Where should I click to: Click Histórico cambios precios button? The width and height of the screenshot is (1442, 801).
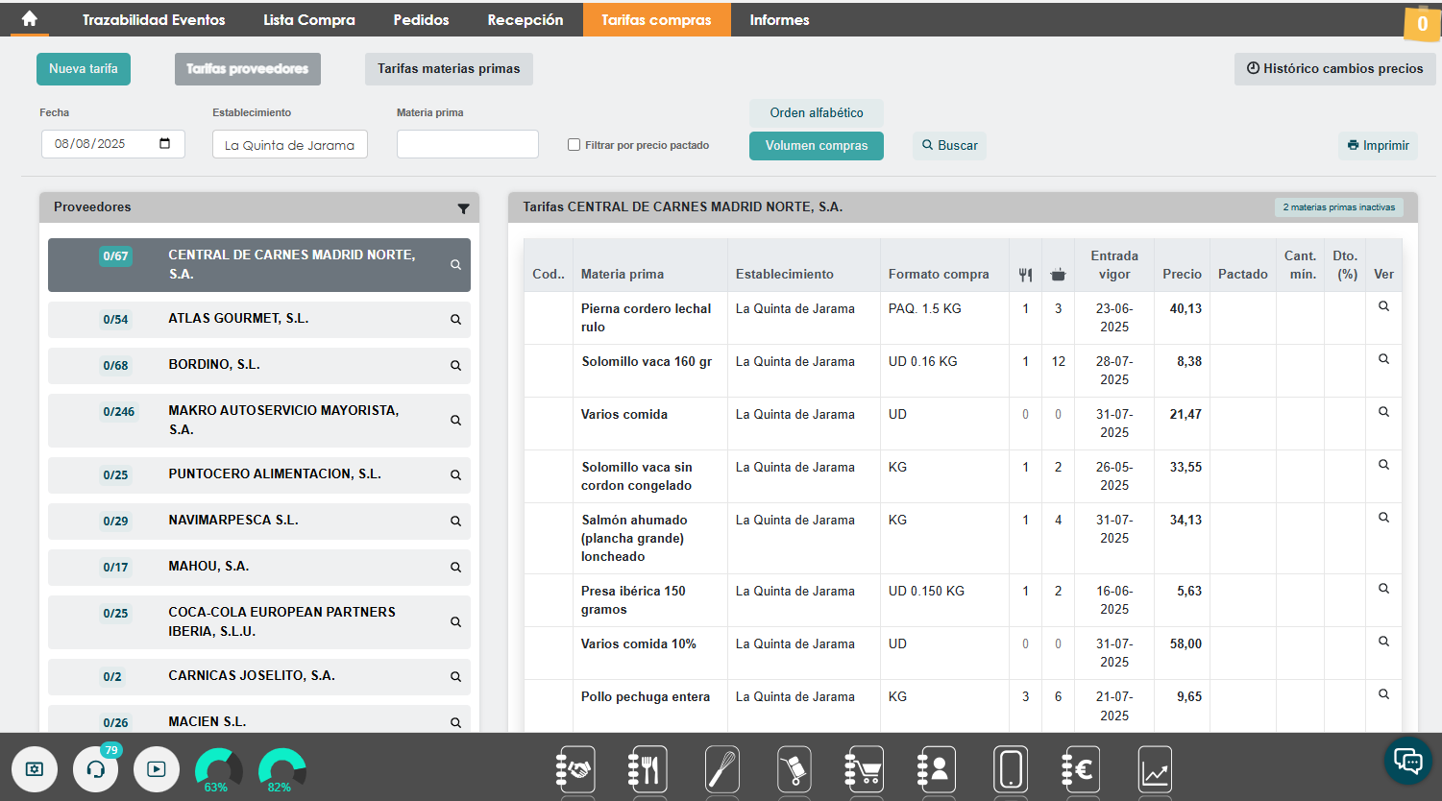pyautogui.click(x=1334, y=68)
